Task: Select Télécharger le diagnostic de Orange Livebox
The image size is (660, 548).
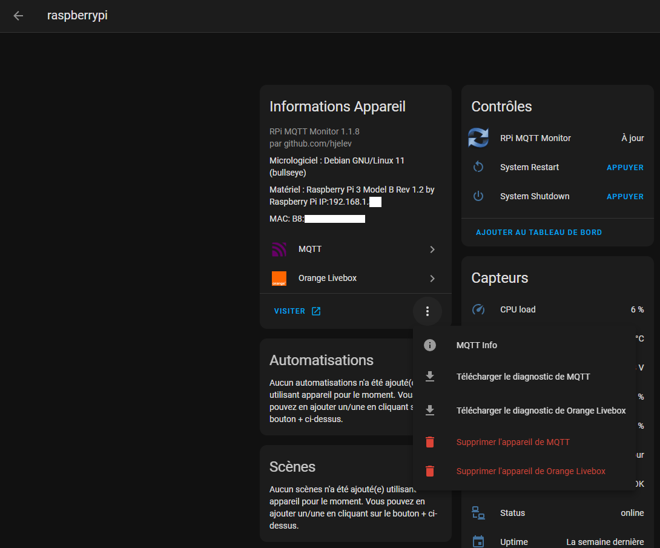Action: coord(541,411)
